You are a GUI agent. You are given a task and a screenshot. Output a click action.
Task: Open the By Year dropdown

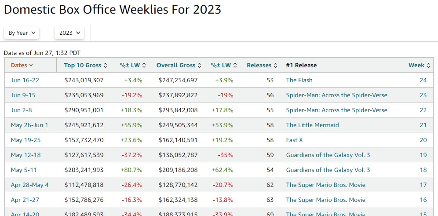pyautogui.click(x=22, y=33)
